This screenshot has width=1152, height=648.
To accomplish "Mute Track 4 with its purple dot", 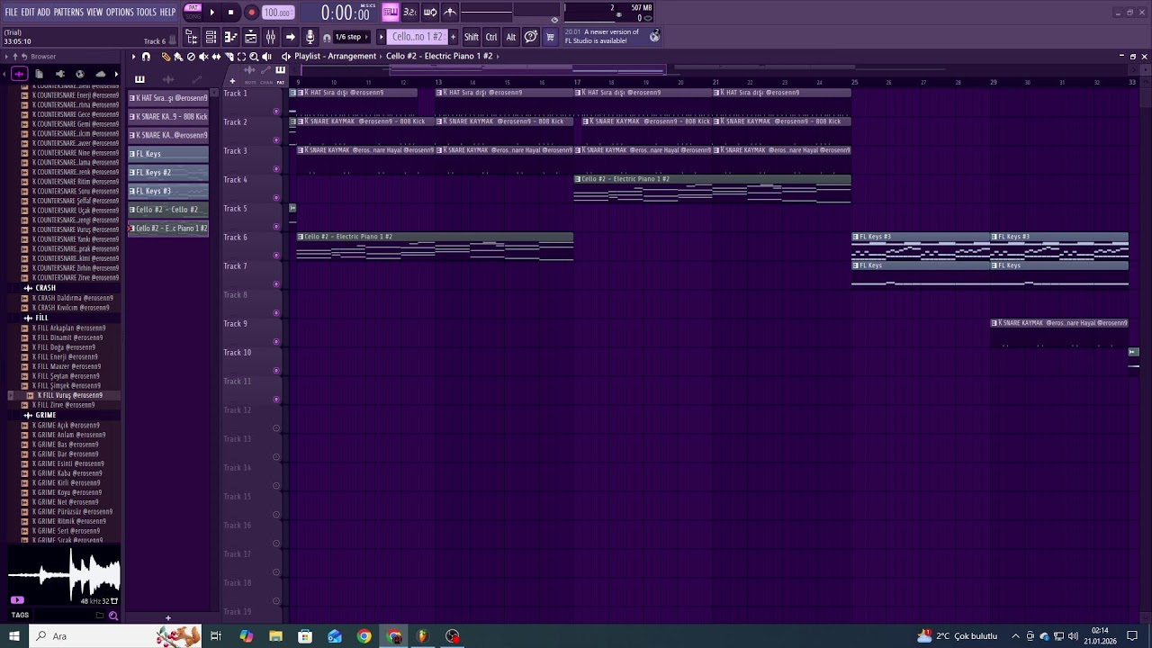I will pos(276,198).
